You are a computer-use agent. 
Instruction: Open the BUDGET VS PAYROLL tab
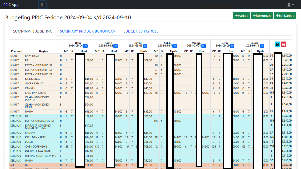141,31
